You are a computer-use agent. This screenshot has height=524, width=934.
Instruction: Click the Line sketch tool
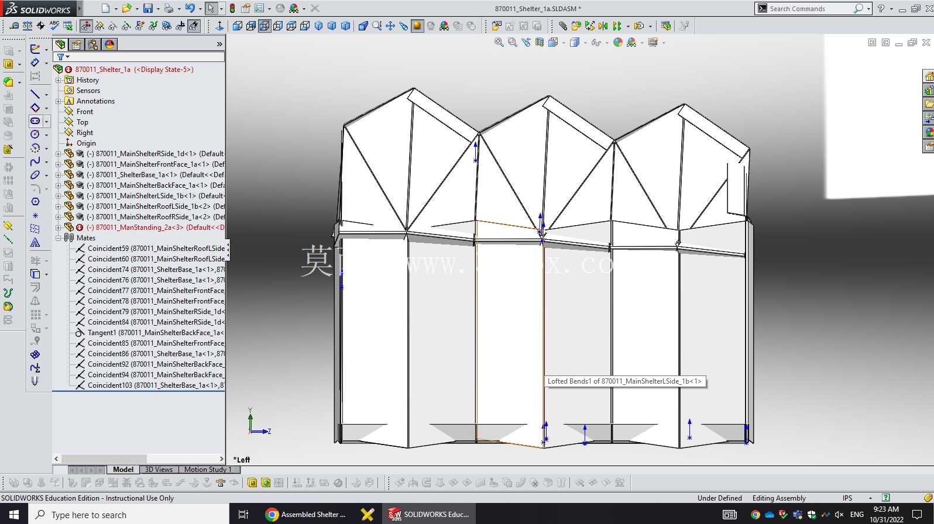click(x=35, y=94)
